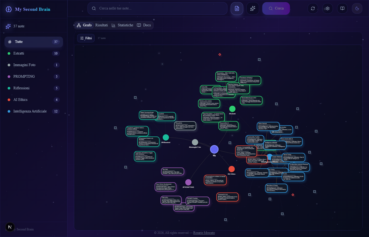Click the blue #Intelligenza Artificiale hub node
This screenshot has width=369, height=237.
pos(270,157)
